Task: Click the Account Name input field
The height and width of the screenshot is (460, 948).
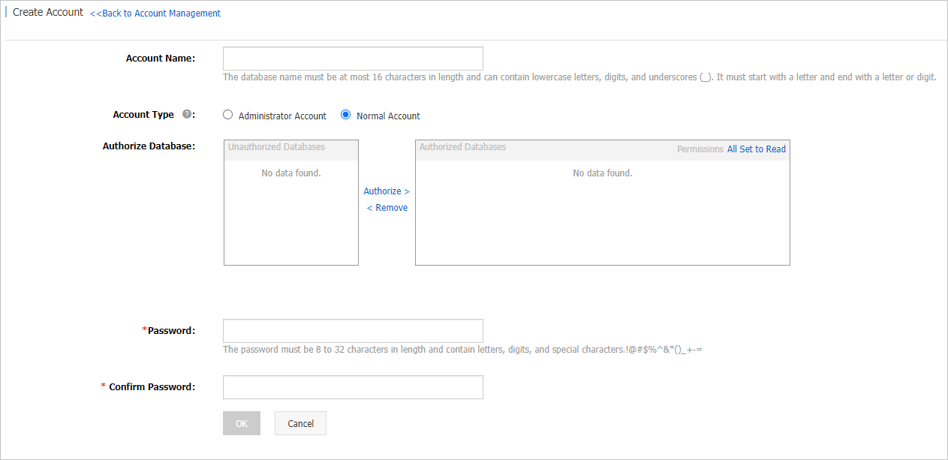Action: (353, 59)
